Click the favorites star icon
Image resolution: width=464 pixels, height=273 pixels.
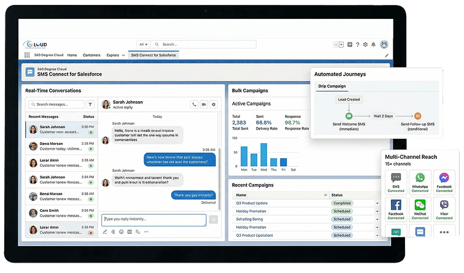pyautogui.click(x=336, y=45)
